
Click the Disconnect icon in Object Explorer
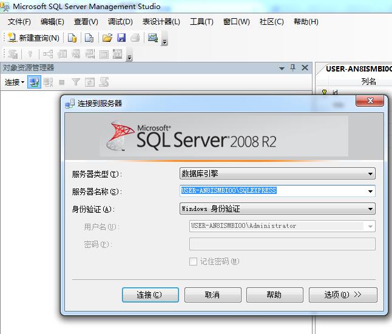(49, 82)
